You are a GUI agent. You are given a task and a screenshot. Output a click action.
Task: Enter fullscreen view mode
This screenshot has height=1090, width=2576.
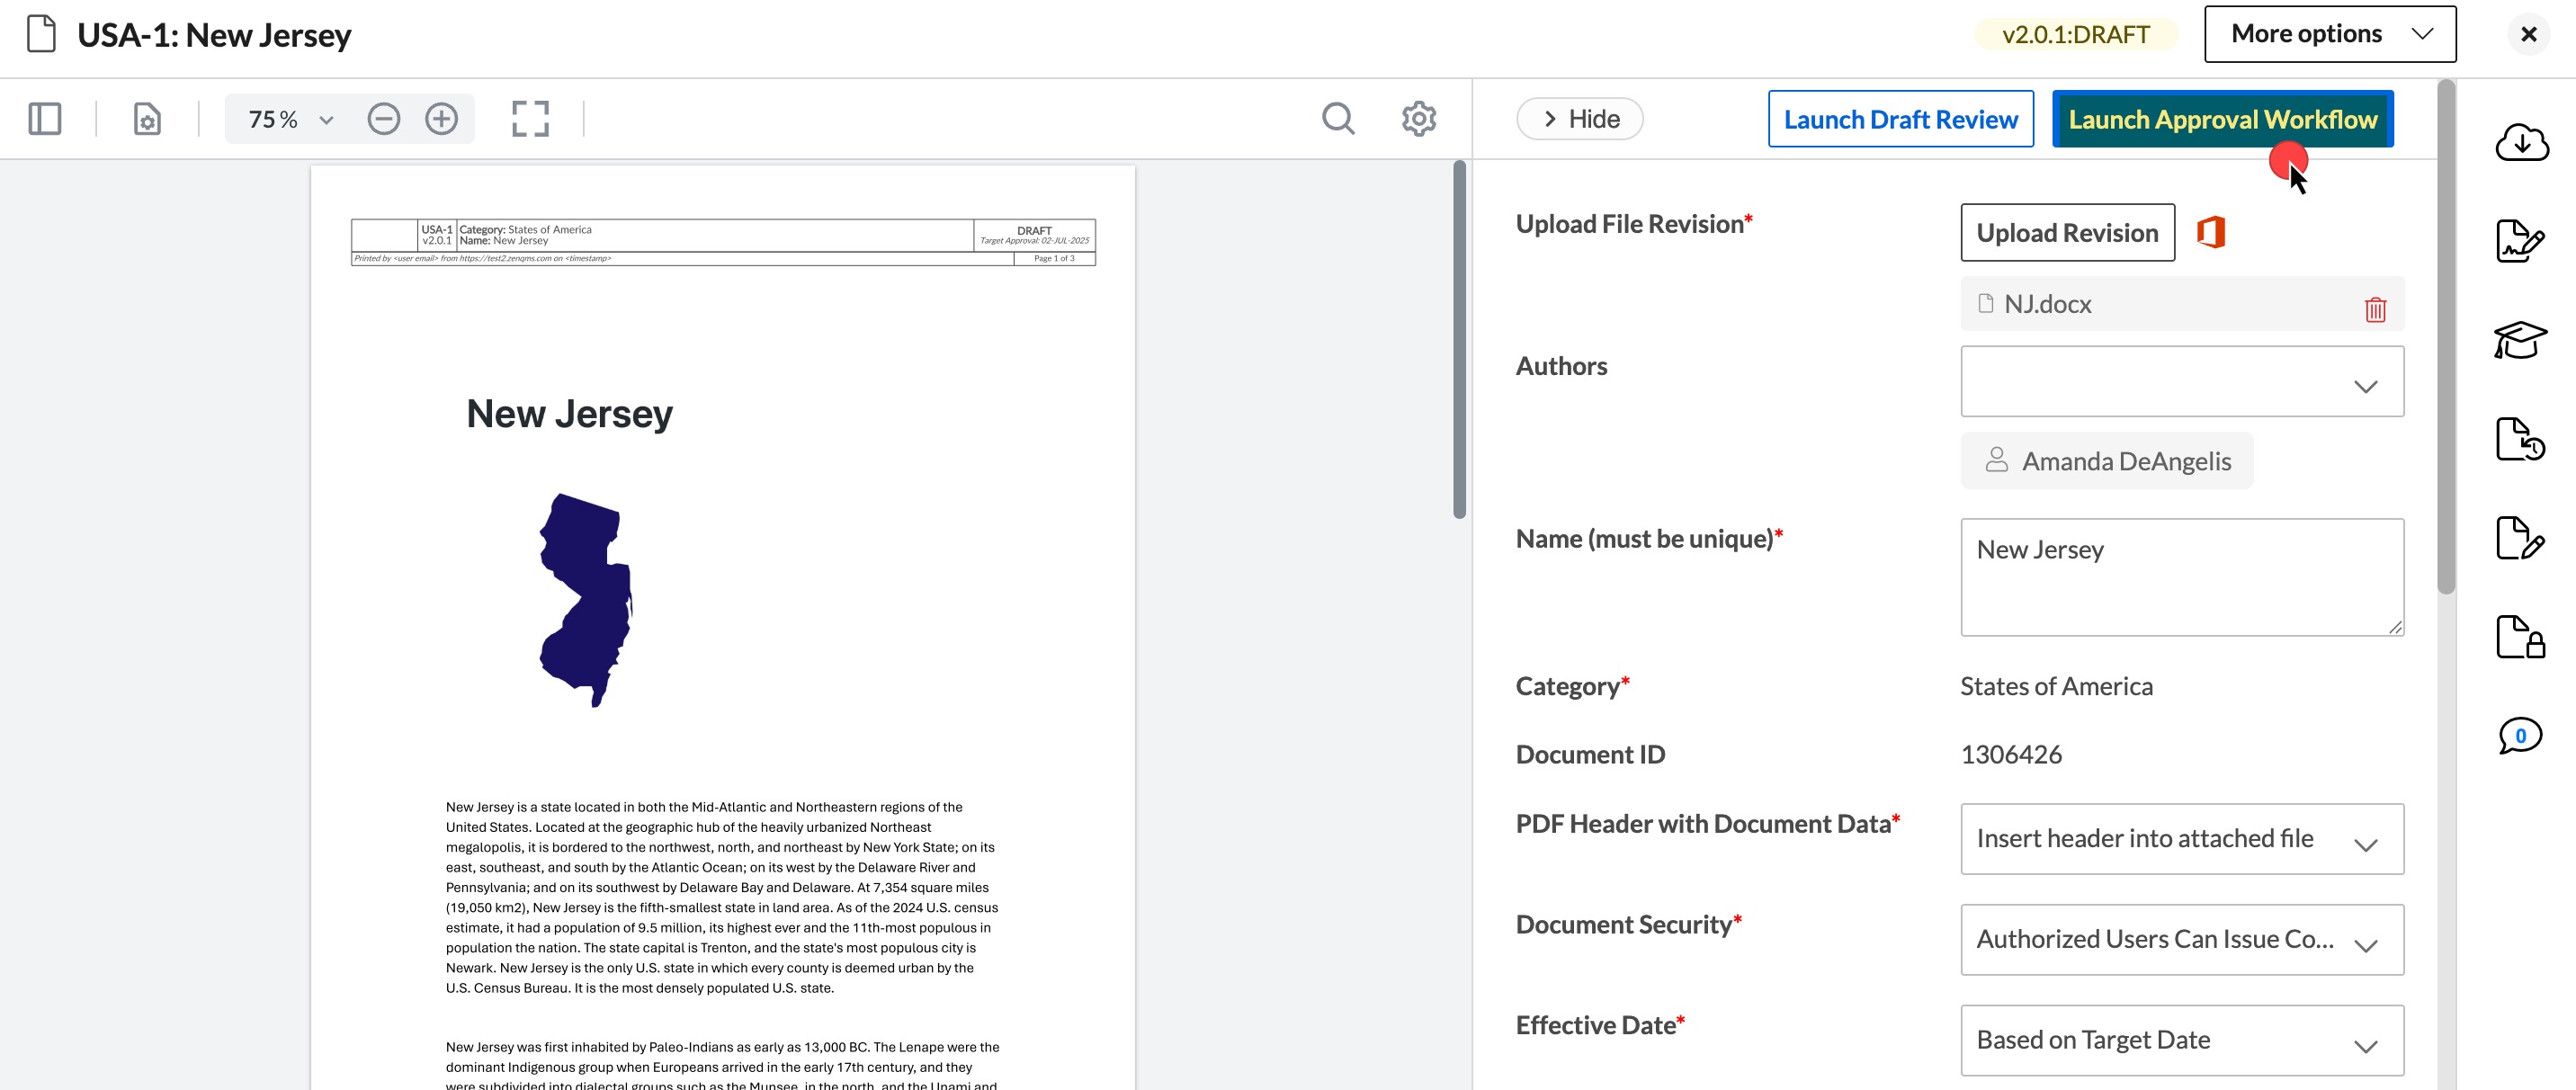530,119
